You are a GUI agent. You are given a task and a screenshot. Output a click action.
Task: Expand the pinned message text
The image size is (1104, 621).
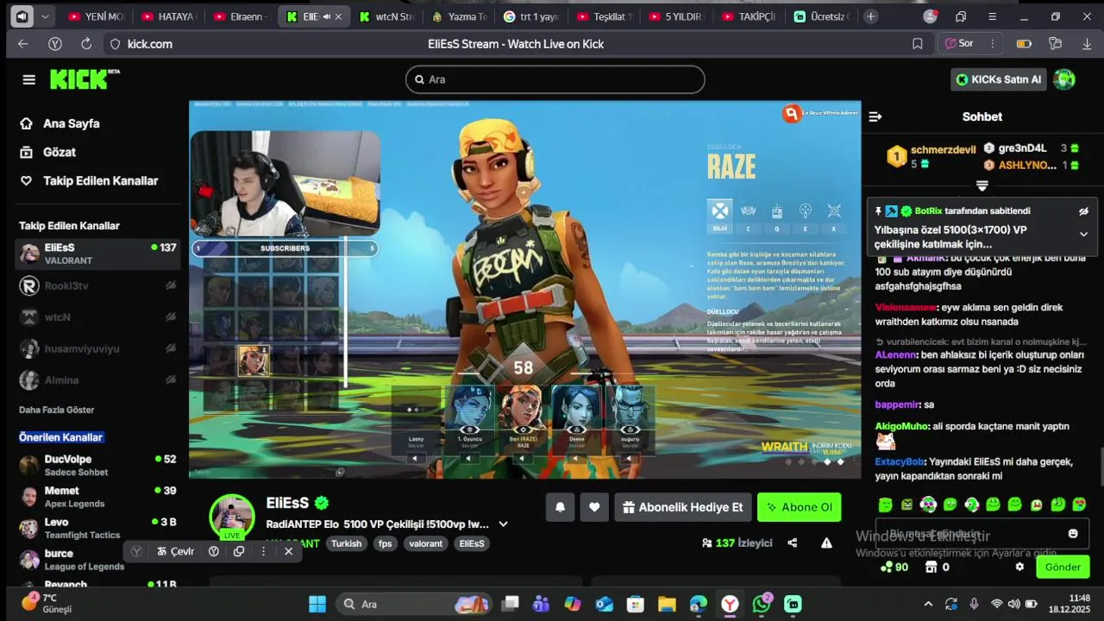(x=1084, y=234)
